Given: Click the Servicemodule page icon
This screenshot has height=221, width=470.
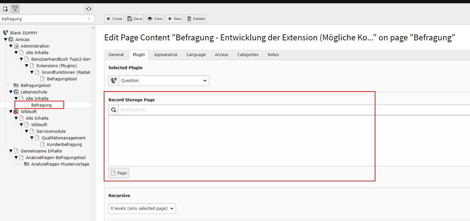Looking at the screenshot, I should (x=32, y=131).
